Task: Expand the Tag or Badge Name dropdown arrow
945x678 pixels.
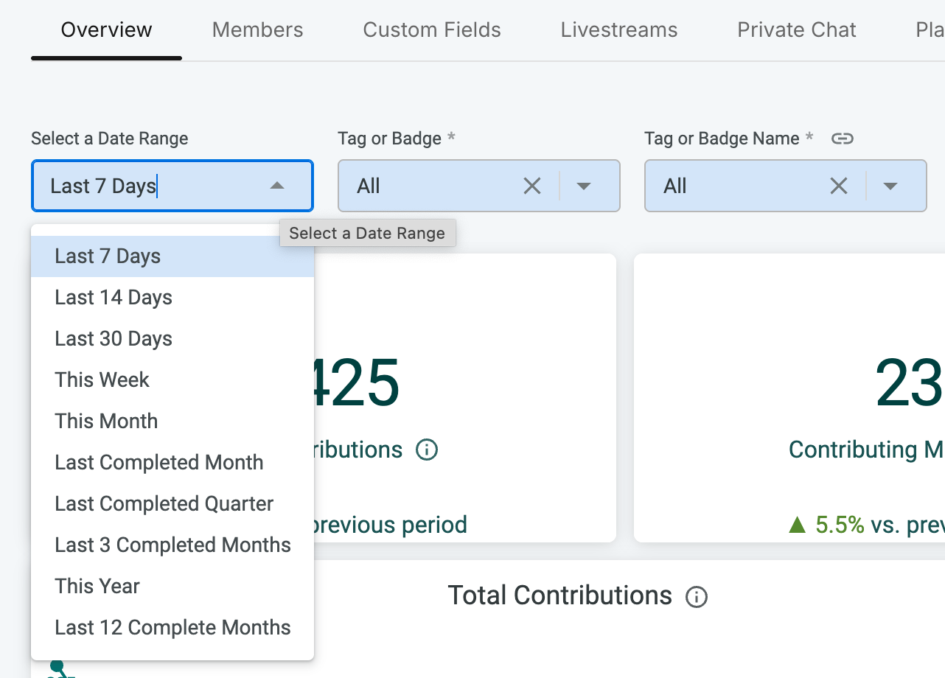Action: click(890, 186)
